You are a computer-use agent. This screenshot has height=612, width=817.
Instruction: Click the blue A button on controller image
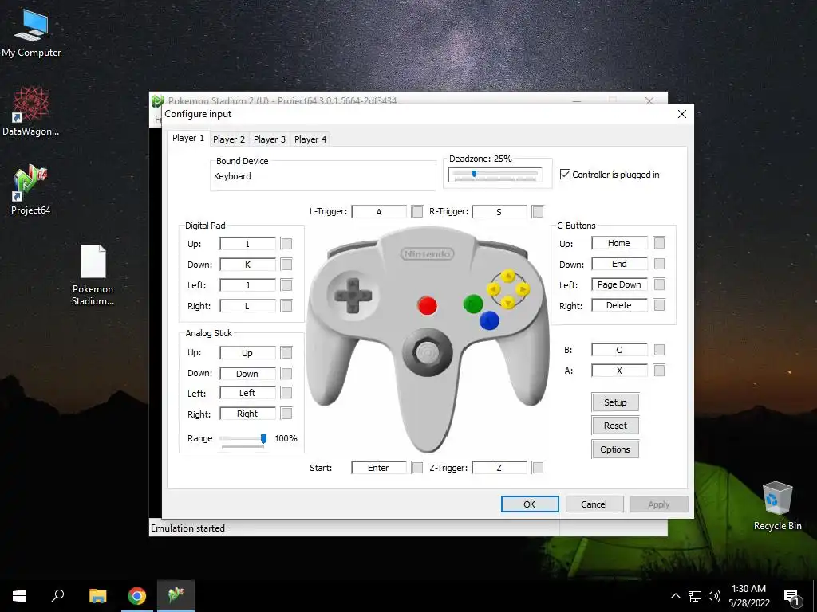pos(489,320)
